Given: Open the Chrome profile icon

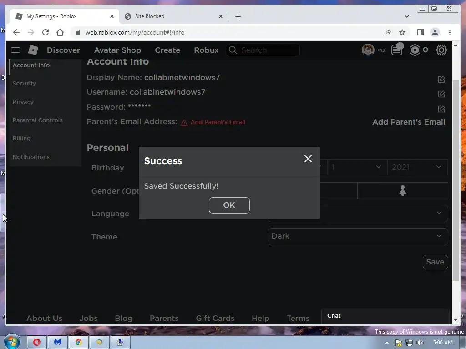Looking at the screenshot, I should [x=435, y=32].
